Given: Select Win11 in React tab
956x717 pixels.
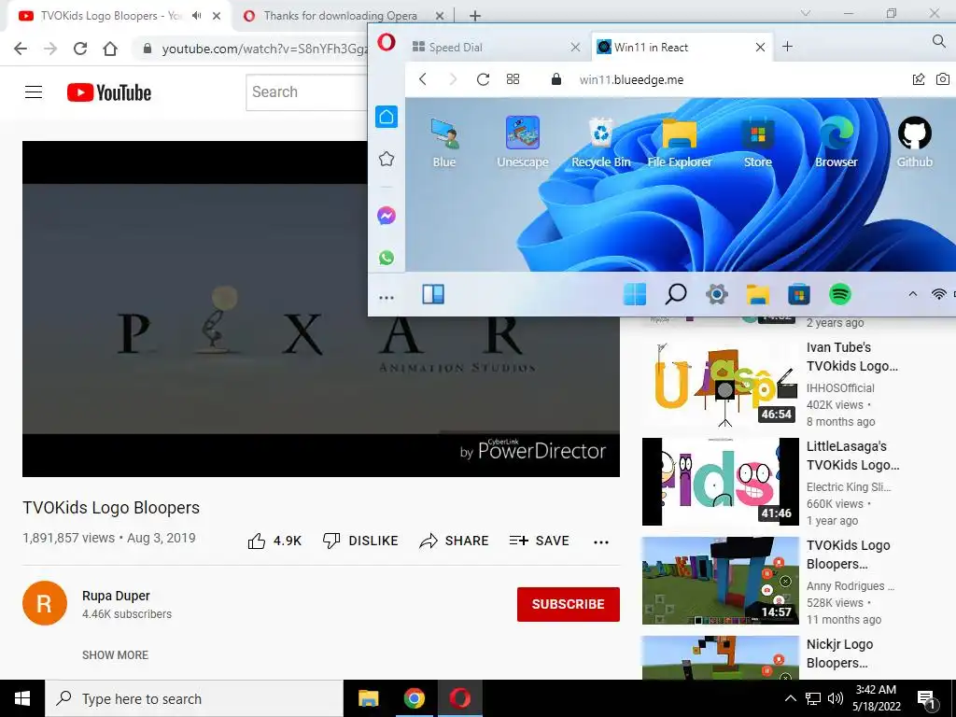Looking at the screenshot, I should pyautogui.click(x=682, y=47).
